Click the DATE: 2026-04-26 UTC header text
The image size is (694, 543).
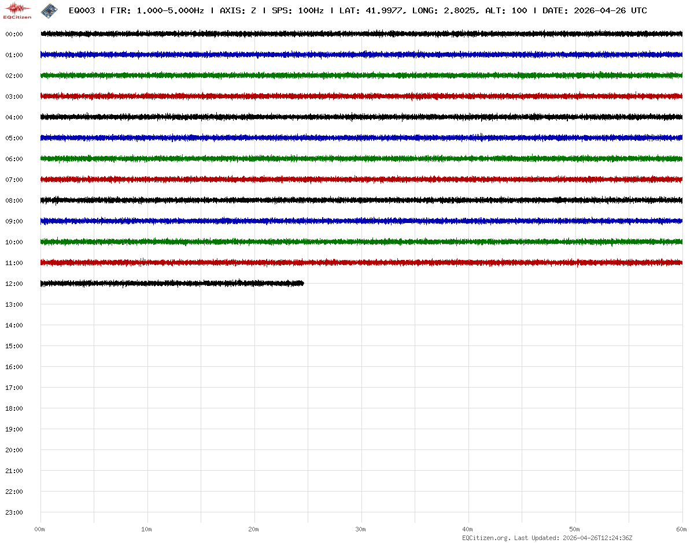point(595,11)
